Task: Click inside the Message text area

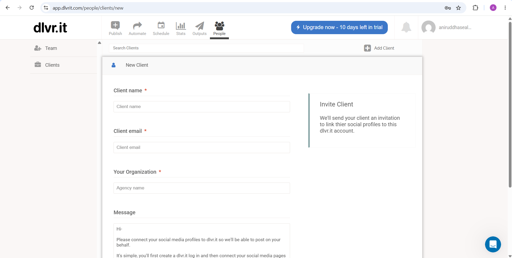Action: click(x=202, y=241)
